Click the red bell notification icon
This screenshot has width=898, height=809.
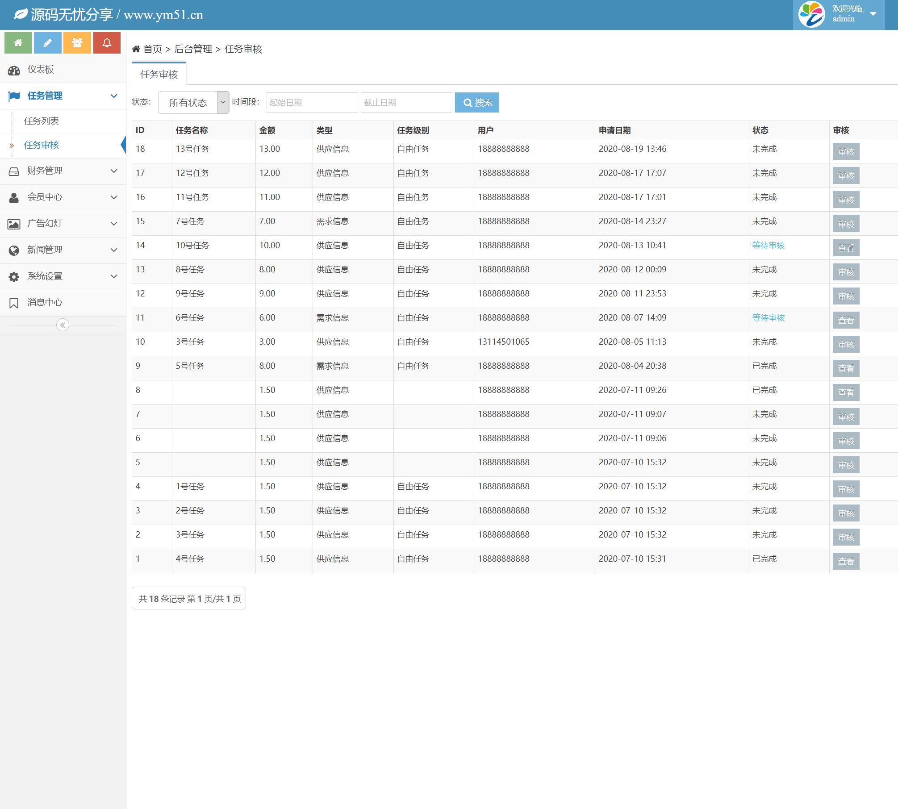[x=107, y=43]
